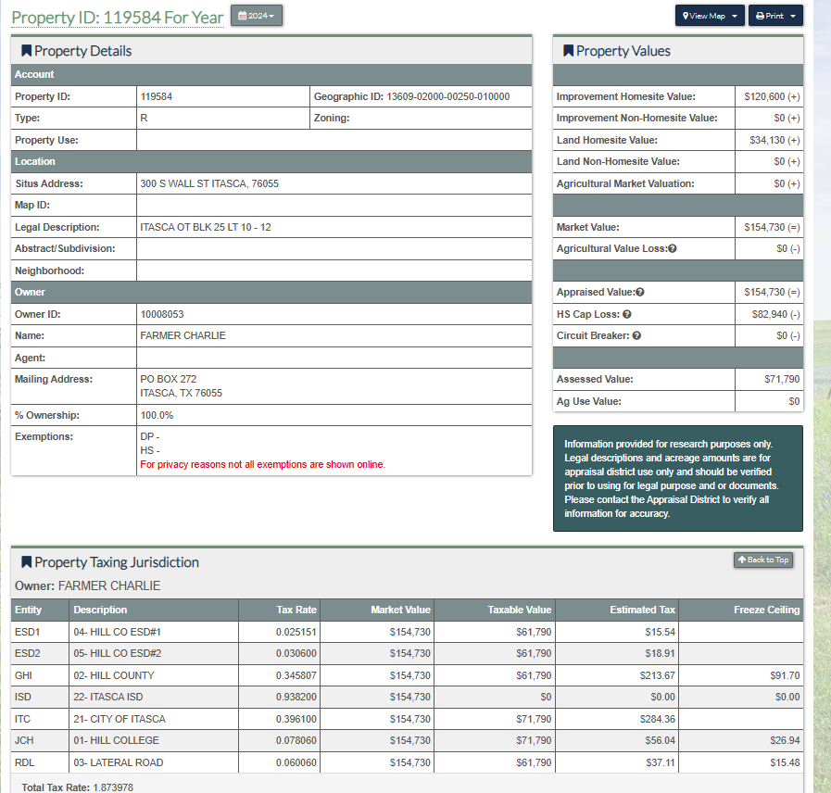Click the Tax Rate column header
The width and height of the screenshot is (831, 793).
(x=296, y=610)
